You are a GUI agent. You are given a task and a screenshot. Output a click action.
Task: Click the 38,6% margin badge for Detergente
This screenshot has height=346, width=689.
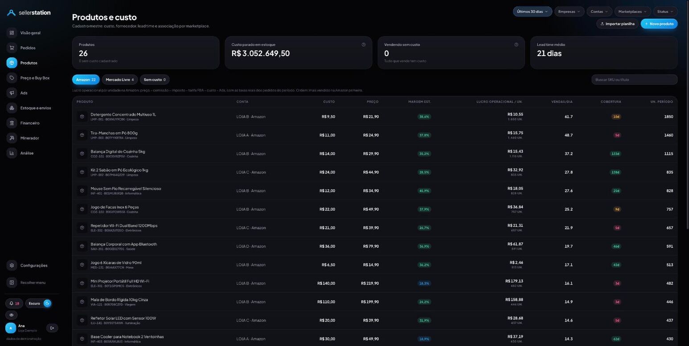(x=424, y=117)
